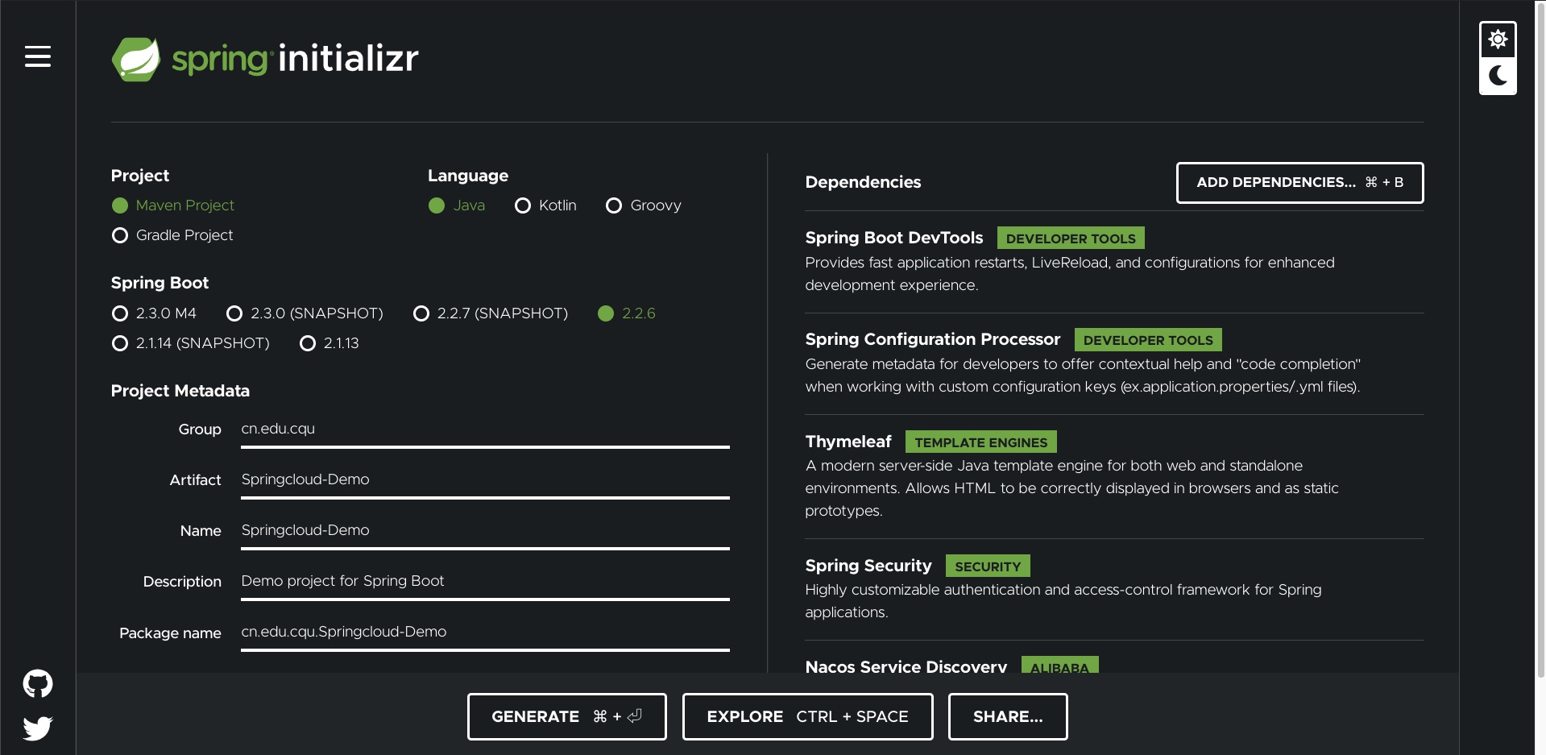Click the Name input field

(x=485, y=533)
